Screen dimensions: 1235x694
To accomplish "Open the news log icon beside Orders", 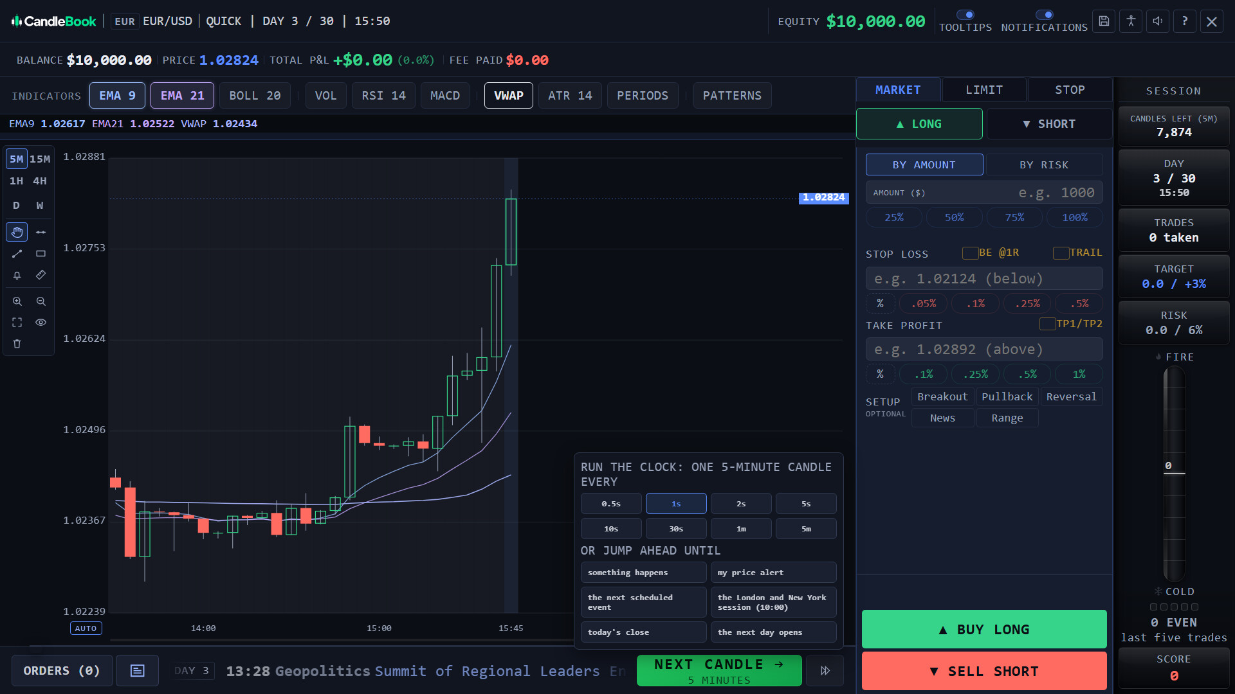I will (138, 671).
